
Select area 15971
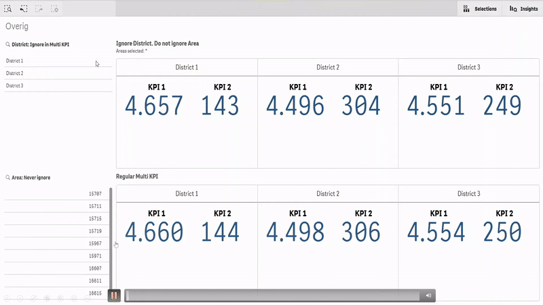(x=56, y=256)
